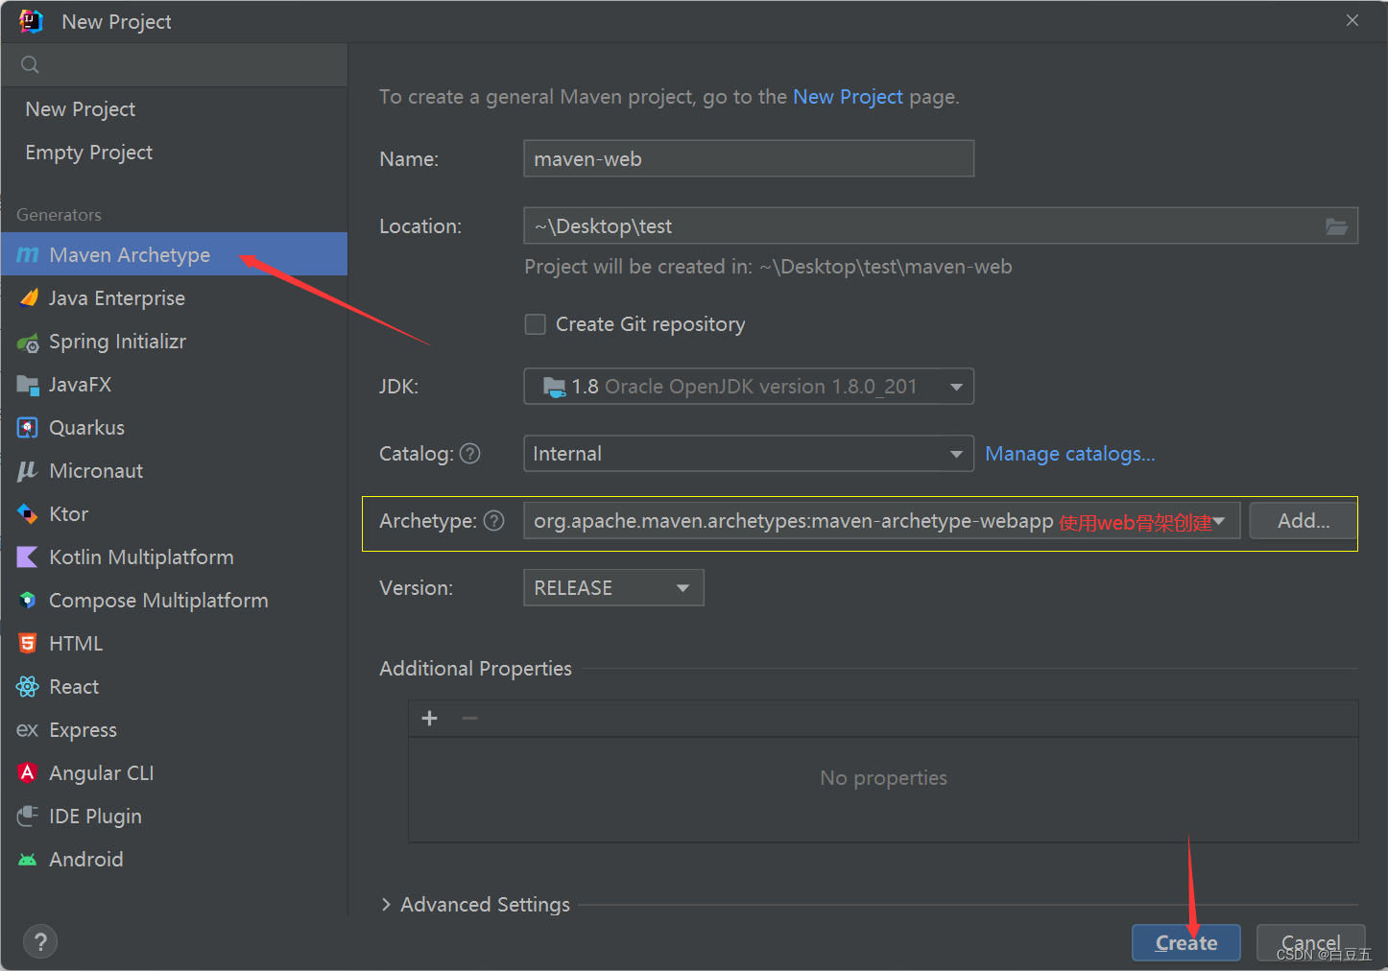
Task: Click the search magnifier icon
Action: (x=30, y=64)
